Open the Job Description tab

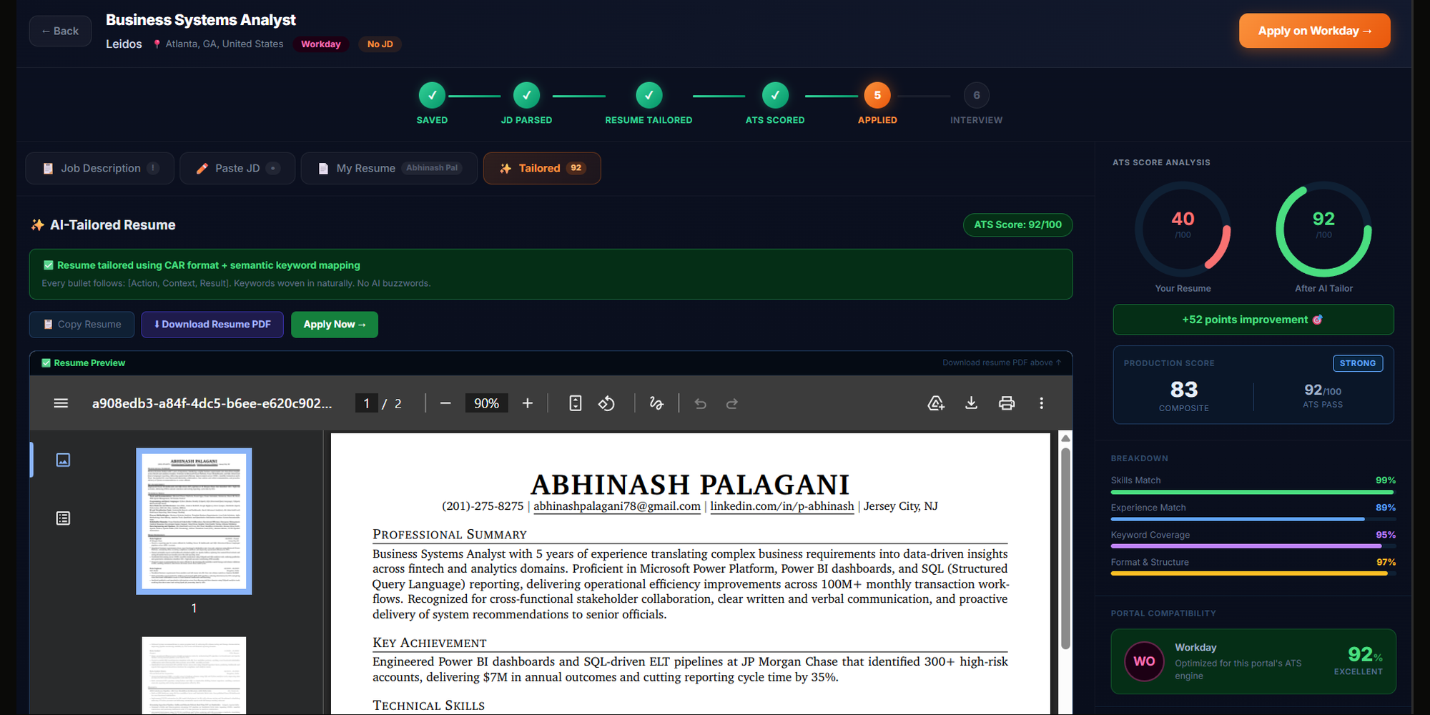(x=100, y=168)
